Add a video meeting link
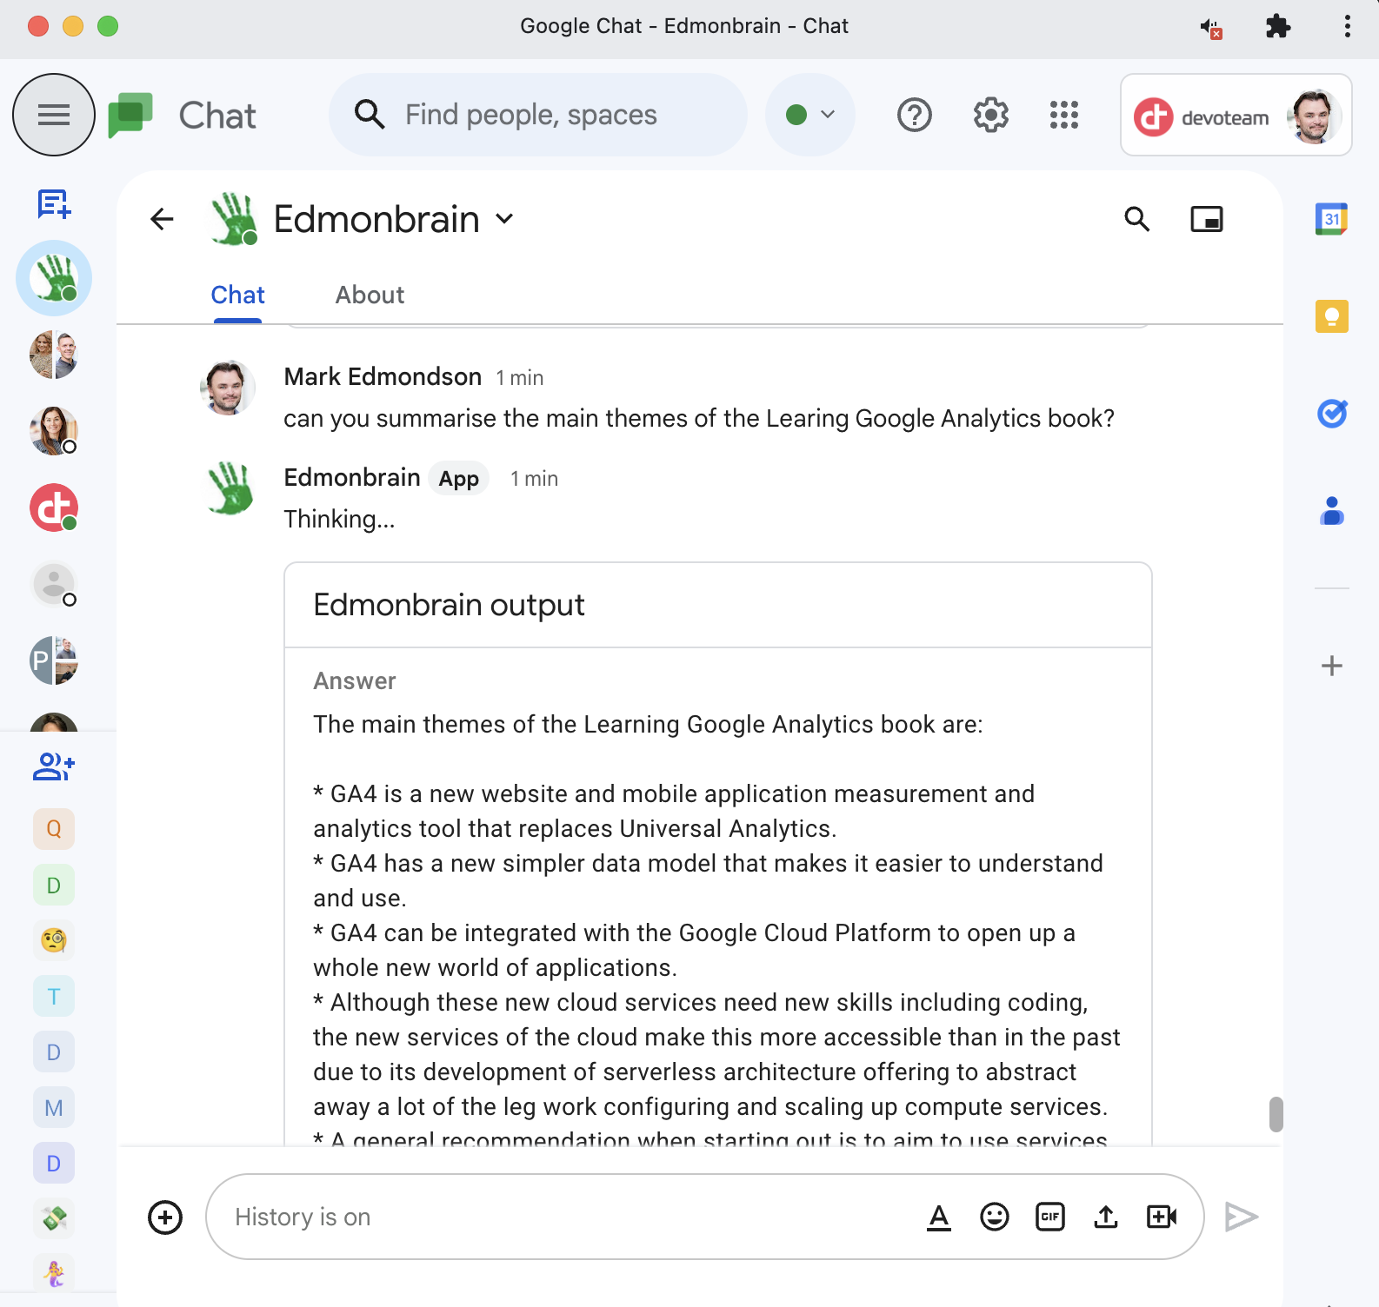The height and width of the screenshot is (1307, 1379). 1162,1217
